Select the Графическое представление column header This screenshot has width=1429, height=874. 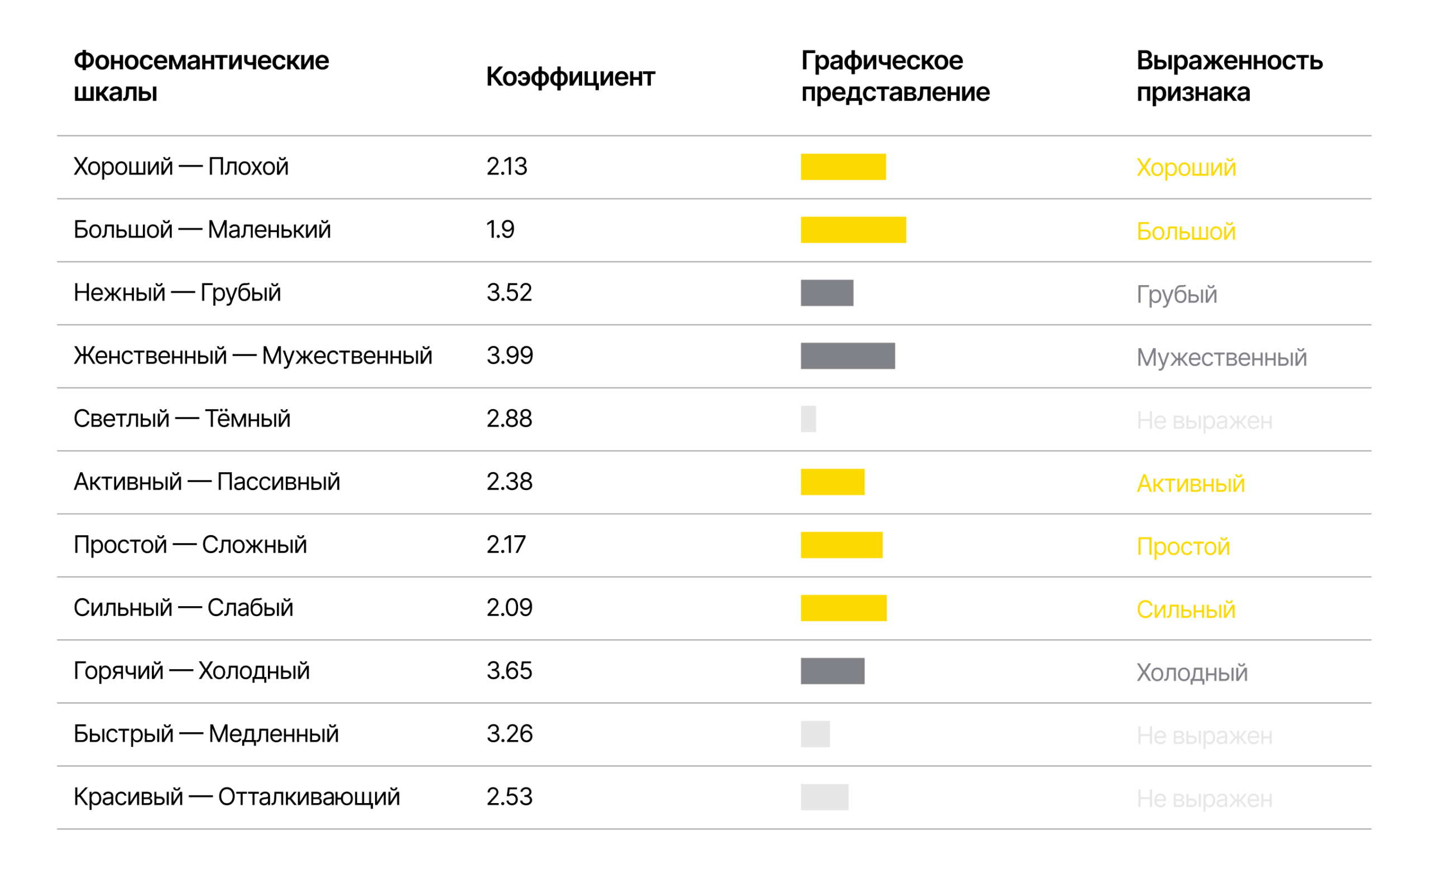pos(895,76)
